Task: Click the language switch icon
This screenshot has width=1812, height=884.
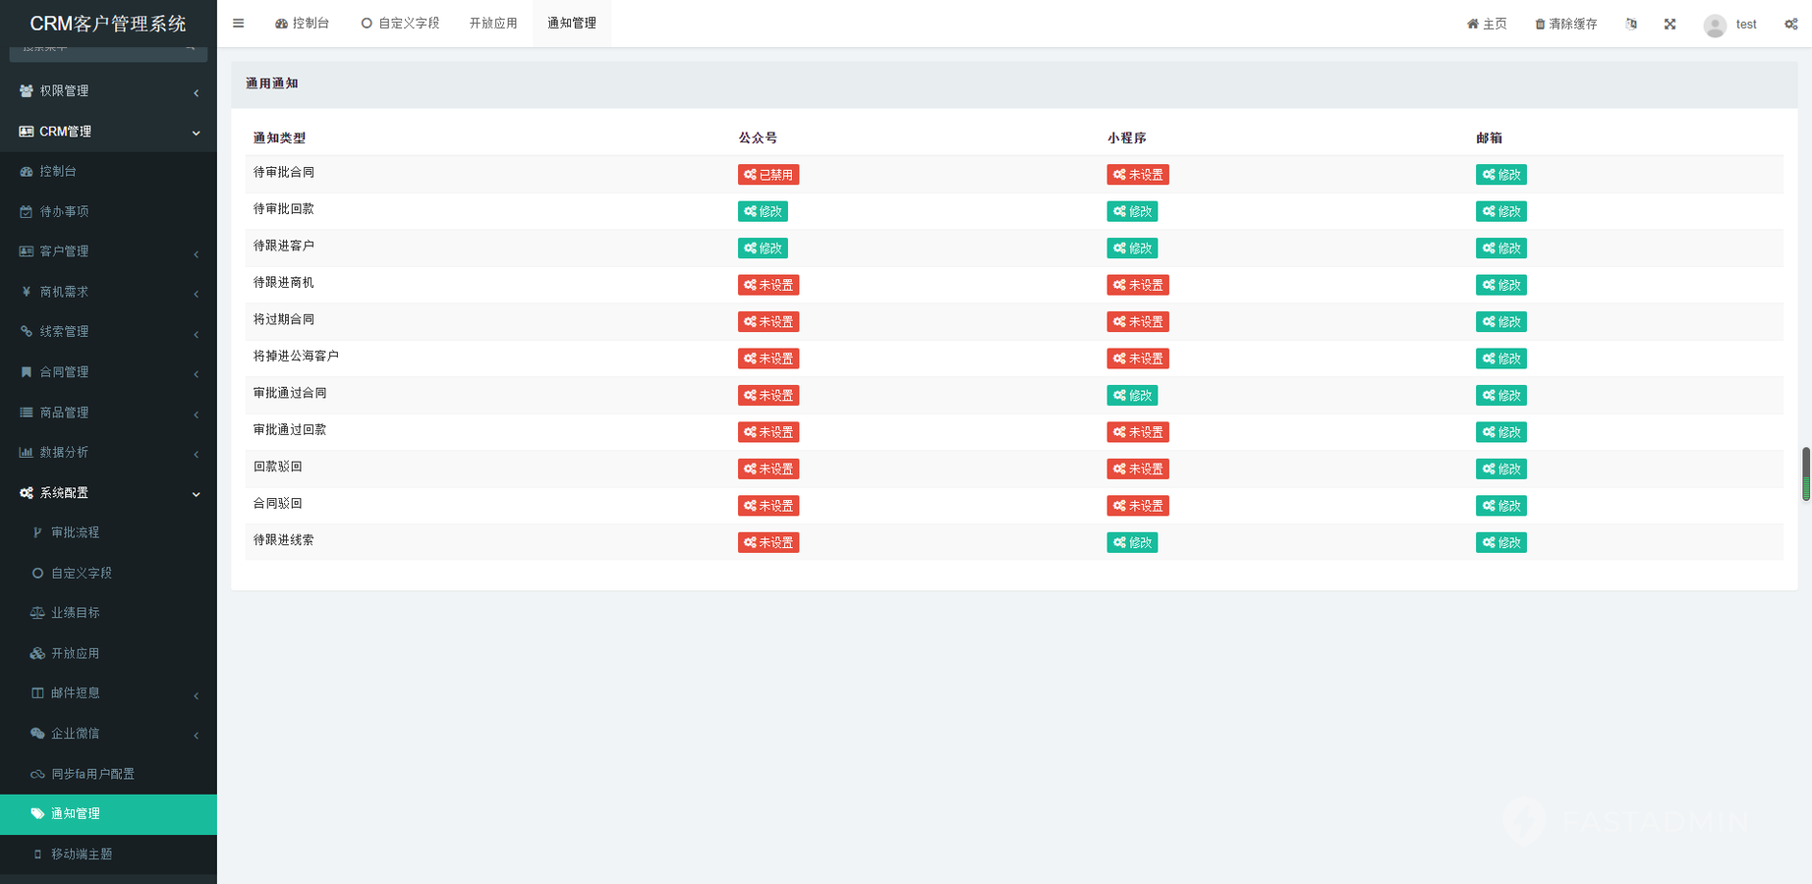Action: point(1631,24)
